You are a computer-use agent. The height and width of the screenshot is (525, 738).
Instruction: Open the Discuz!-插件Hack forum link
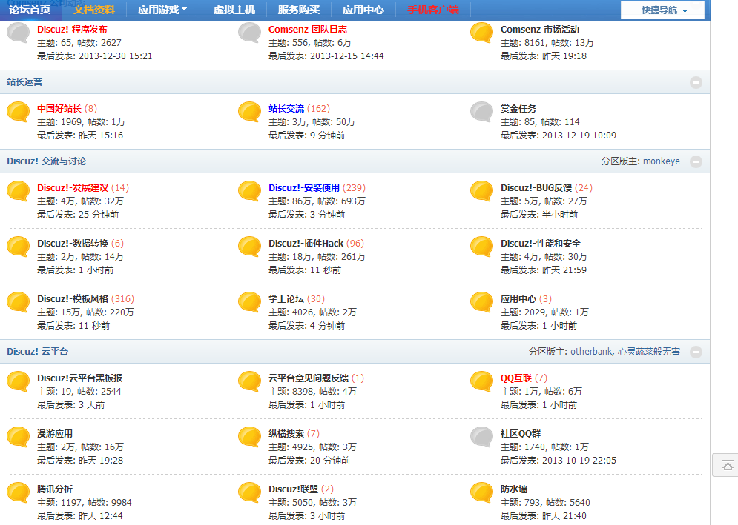click(306, 244)
